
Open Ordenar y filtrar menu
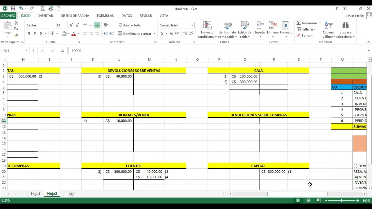329,30
